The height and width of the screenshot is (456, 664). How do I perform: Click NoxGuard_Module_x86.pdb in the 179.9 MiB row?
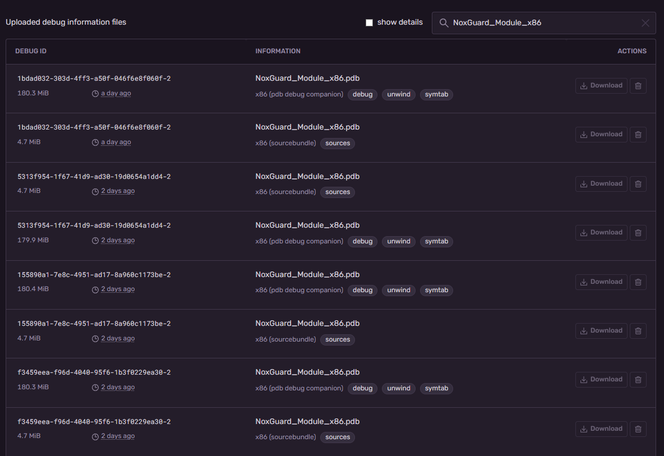point(307,225)
